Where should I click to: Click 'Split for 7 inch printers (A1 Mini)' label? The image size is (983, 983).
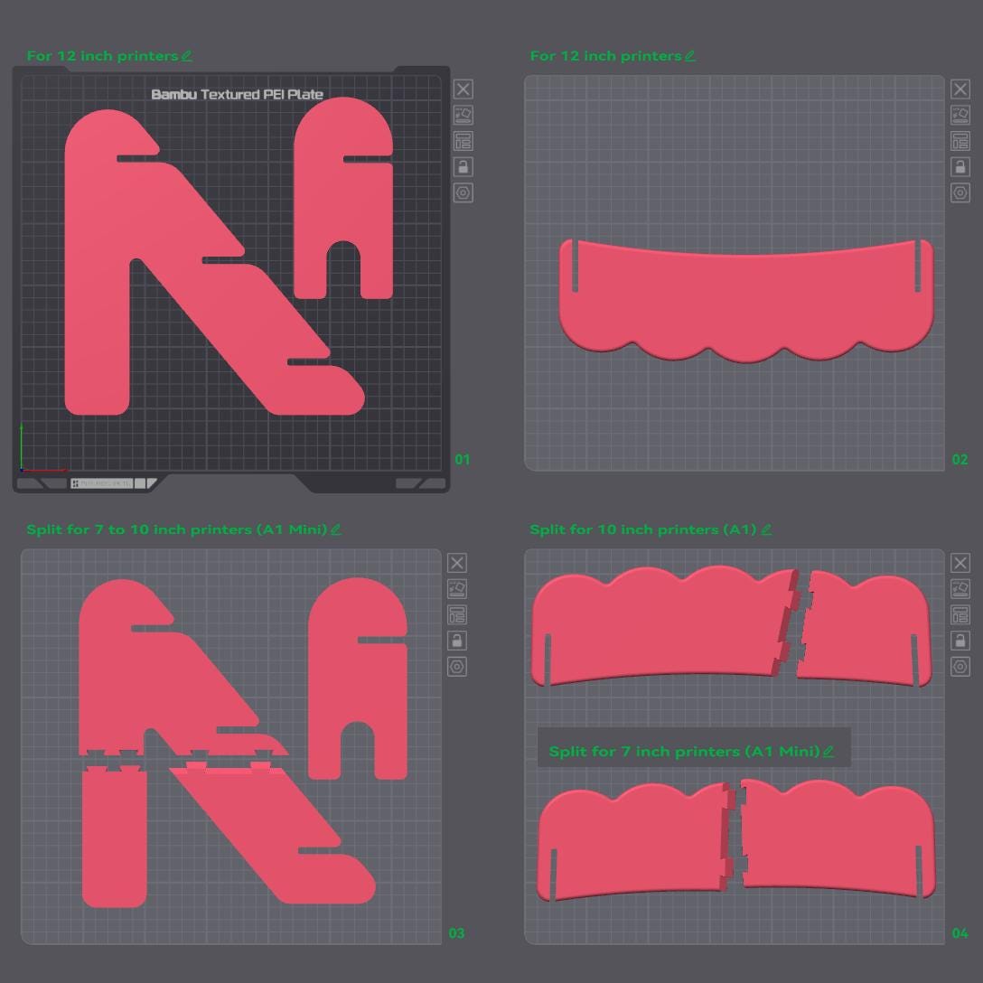click(685, 751)
